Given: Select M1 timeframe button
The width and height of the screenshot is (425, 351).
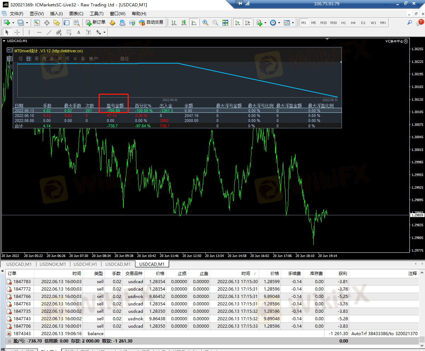Looking at the screenshot, I should pyautogui.click(x=304, y=23).
